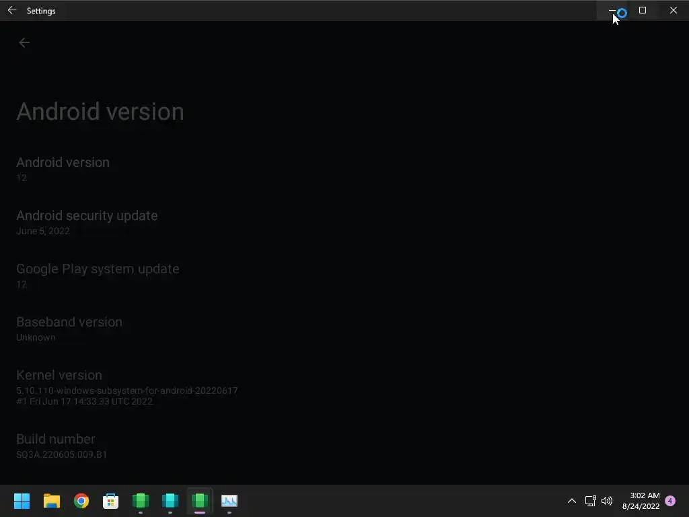
Task: Open the performance monitor taskbar app
Action: [x=229, y=501]
